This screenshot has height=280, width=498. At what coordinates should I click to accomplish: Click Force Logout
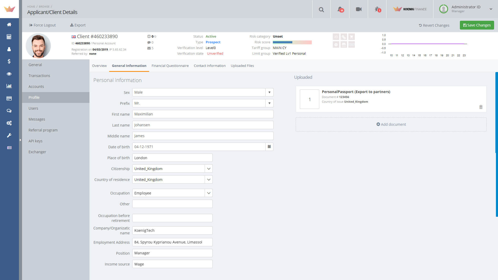[x=43, y=25]
